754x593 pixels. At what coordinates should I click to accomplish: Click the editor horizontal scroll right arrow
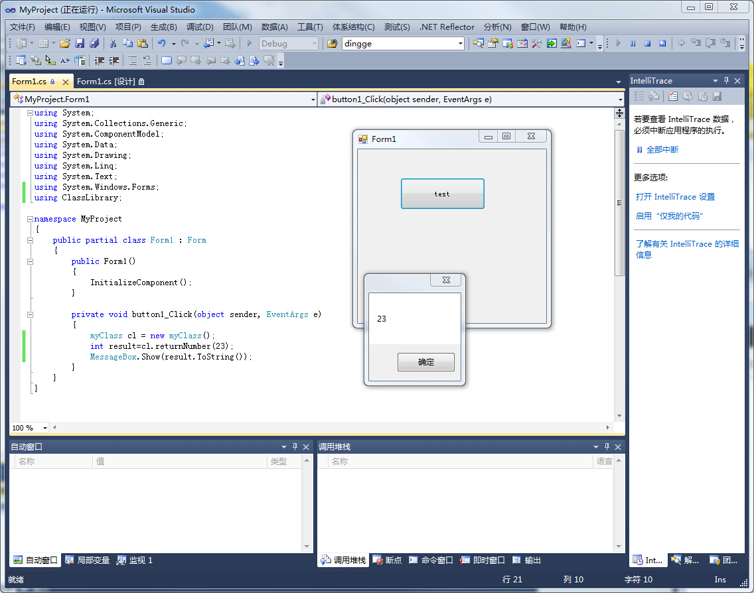(608, 427)
